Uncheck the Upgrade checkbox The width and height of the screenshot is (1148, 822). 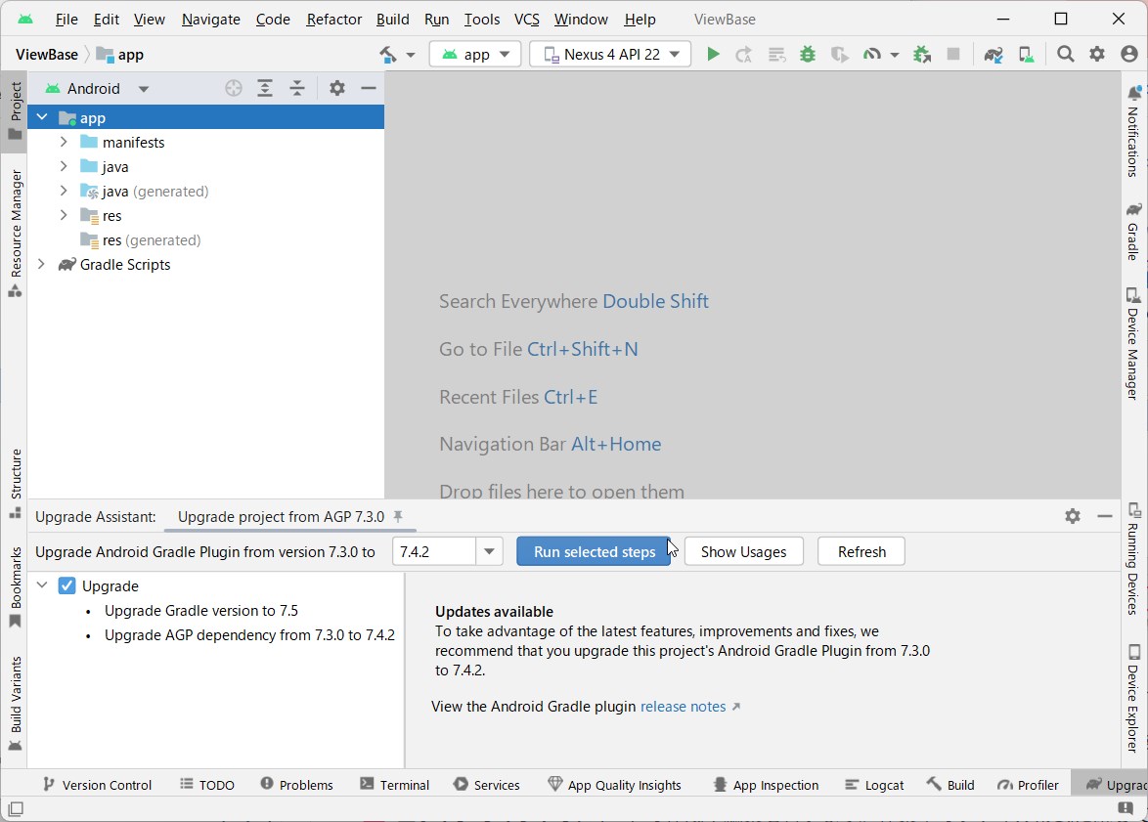tap(66, 586)
